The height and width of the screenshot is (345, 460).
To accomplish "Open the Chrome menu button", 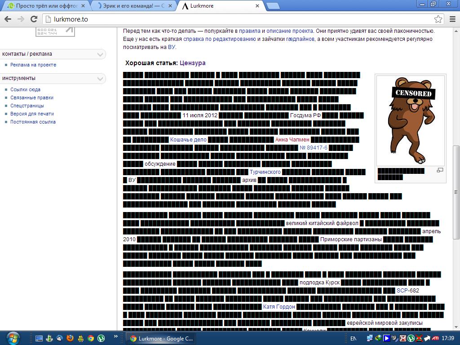I will (453, 19).
